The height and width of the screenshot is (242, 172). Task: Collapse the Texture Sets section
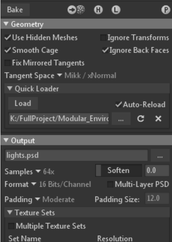(x=10, y=212)
